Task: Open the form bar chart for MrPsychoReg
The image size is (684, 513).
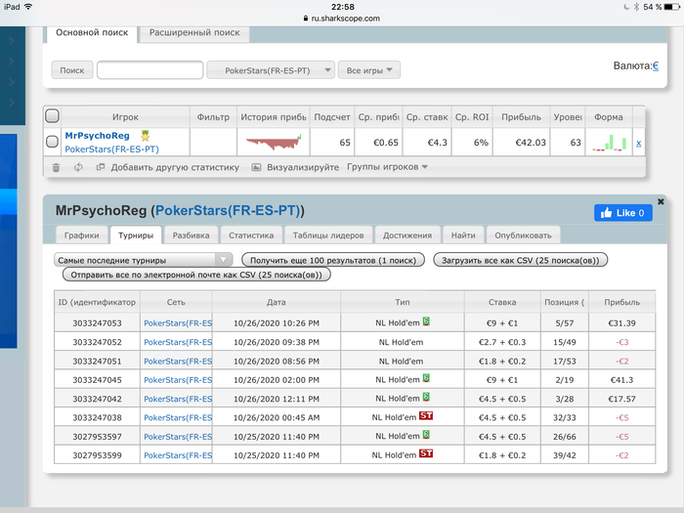Action: coord(610,143)
